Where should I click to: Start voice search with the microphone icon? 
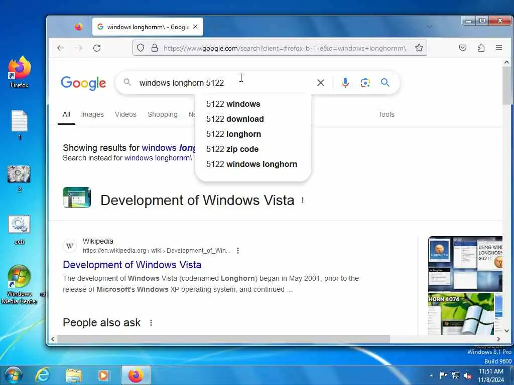[345, 83]
